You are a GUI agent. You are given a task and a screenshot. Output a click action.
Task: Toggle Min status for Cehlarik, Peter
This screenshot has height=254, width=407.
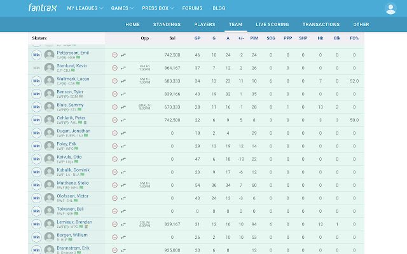point(37,120)
